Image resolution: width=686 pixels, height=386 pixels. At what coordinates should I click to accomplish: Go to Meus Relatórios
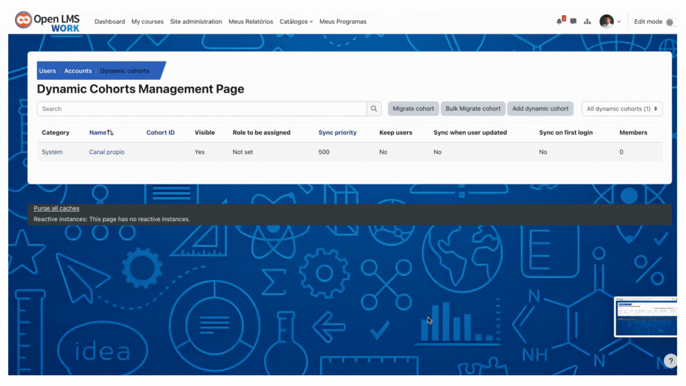pos(251,21)
